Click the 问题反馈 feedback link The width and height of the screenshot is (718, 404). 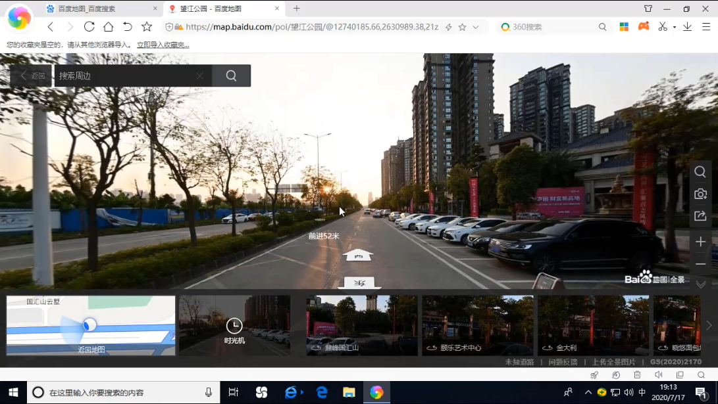coord(563,362)
